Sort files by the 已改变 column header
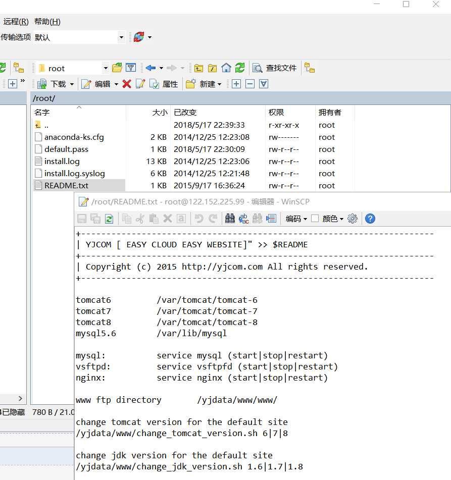Screen dimensions: 451x480 point(218,113)
